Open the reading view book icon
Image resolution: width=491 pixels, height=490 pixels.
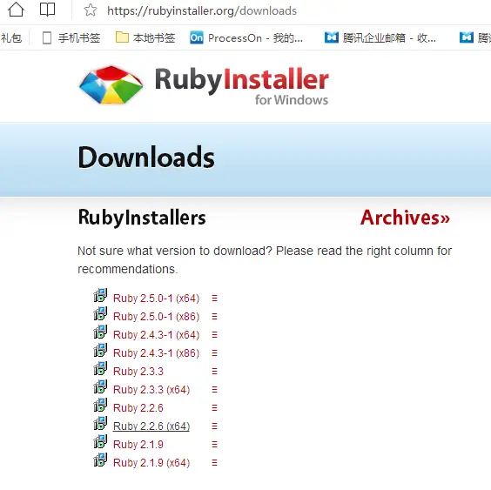pos(48,10)
